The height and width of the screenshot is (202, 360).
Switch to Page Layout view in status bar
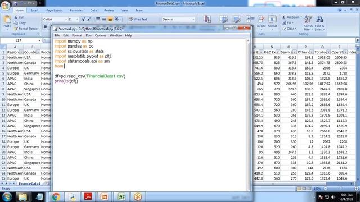[x=304, y=189]
